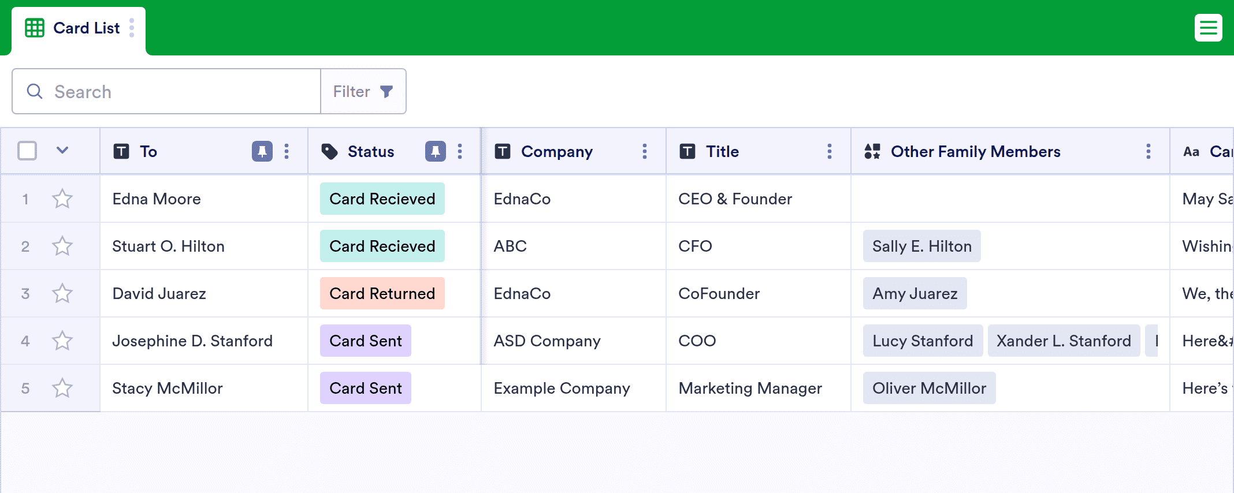1234x493 pixels.
Task: Expand the selection dropdown chevron
Action: click(62, 151)
